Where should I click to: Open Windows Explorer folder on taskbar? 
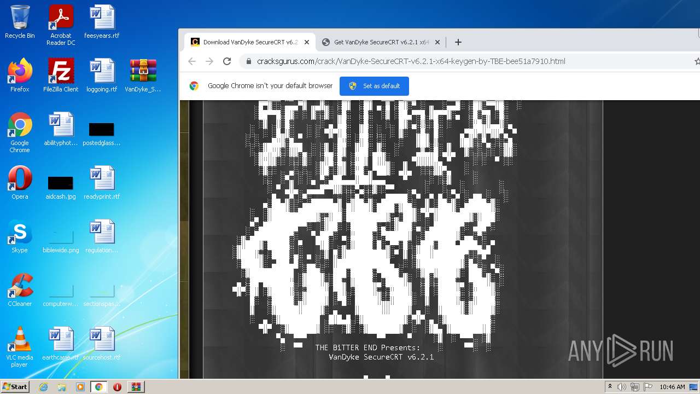(x=62, y=387)
